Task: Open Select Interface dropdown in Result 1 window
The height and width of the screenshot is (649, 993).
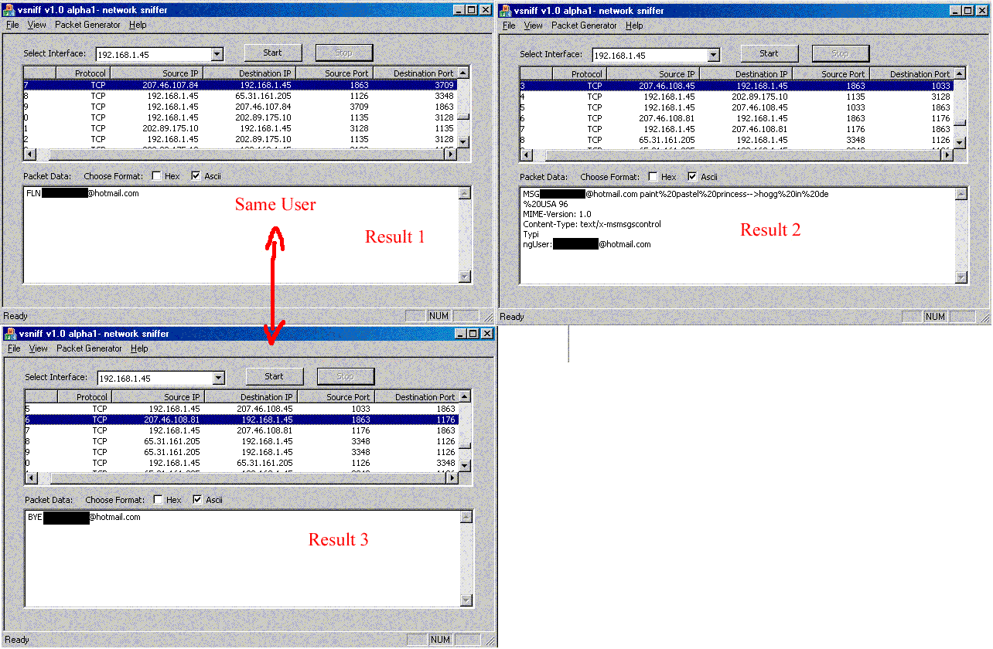Action: (217, 54)
